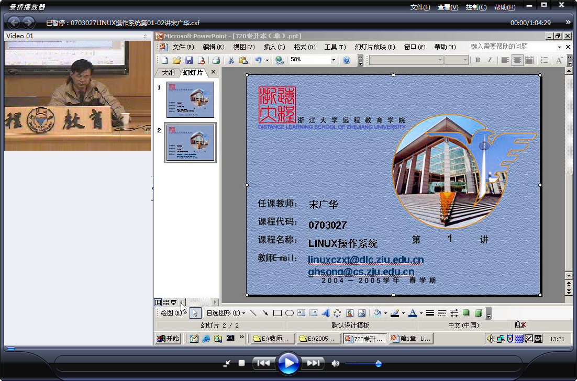Cut selection using the scissors icon
Image resolution: width=577 pixels, height=381 pixels.
[231, 60]
